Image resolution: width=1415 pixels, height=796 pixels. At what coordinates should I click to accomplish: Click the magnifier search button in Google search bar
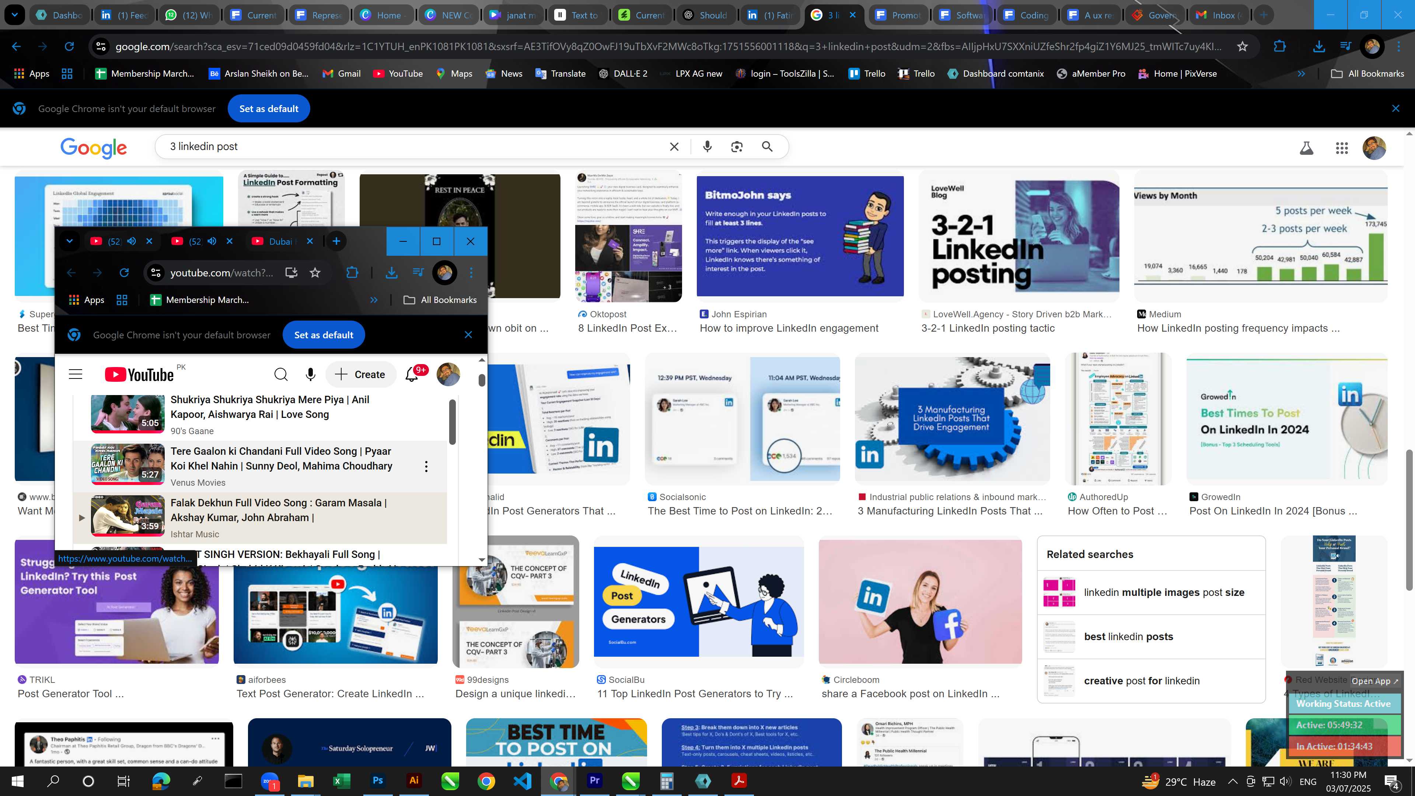tap(767, 147)
